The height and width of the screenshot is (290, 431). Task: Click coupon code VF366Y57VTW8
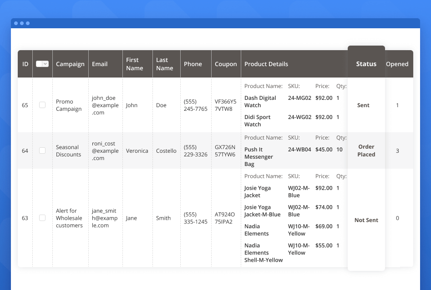226,105
